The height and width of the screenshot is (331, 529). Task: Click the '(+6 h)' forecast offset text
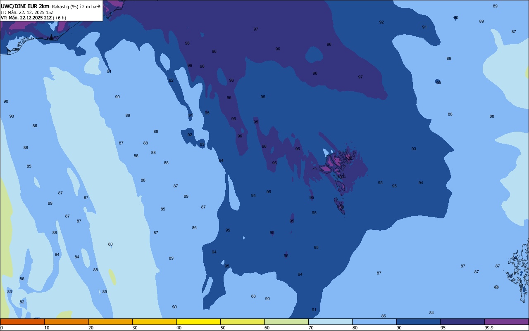(60, 18)
